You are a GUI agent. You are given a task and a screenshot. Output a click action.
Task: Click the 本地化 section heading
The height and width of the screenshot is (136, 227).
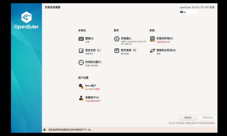pos(82,30)
